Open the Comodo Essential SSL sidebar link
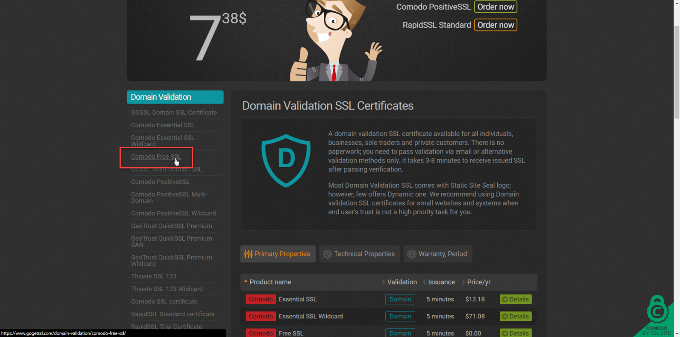Screen dimensions: 680x337 (163, 125)
